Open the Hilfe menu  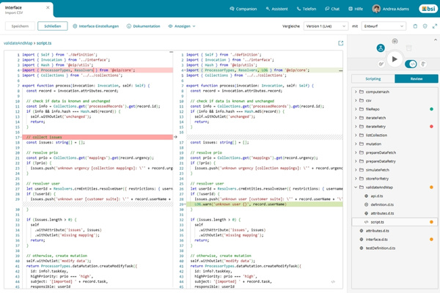click(x=356, y=9)
